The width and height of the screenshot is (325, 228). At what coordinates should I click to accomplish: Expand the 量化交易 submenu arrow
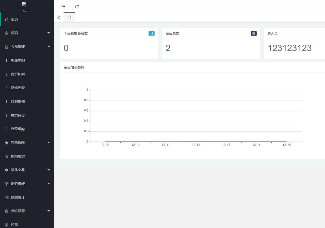[49, 170]
